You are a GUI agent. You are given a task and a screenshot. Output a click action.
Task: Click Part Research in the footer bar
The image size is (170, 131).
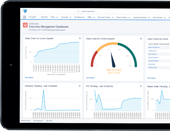[x=38, y=121]
